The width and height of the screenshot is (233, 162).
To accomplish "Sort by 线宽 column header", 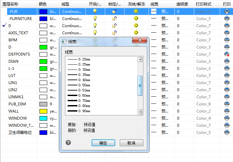I will [x=161, y=4].
